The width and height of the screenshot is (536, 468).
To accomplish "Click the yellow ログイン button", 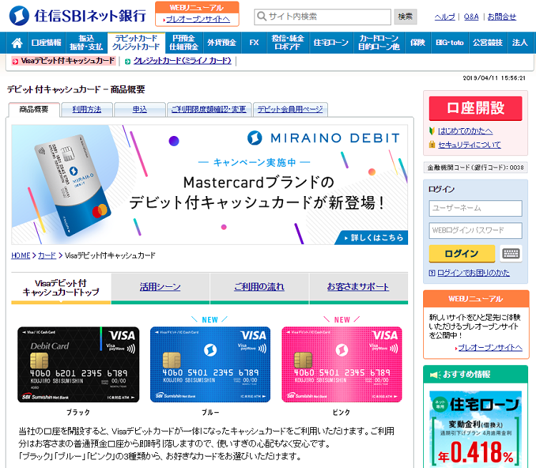I will (462, 254).
